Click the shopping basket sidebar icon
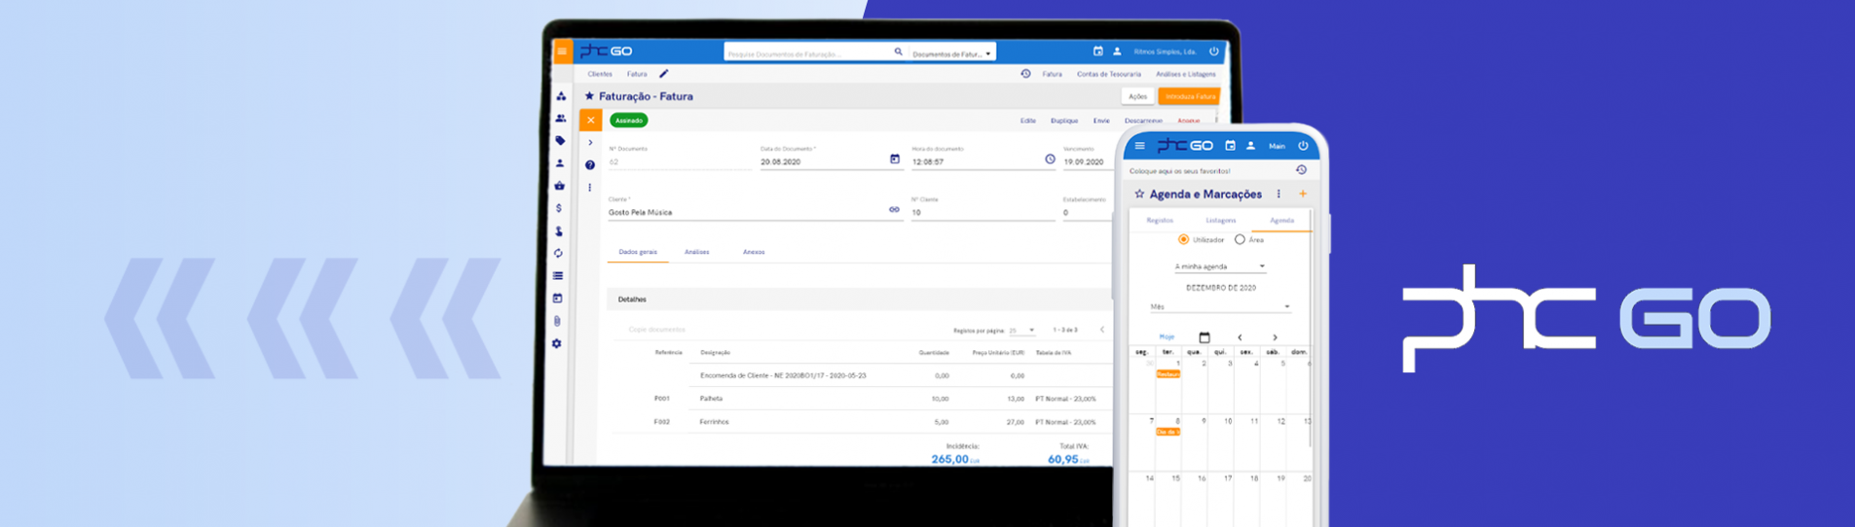Viewport: 1855px width, 527px height. click(x=559, y=186)
